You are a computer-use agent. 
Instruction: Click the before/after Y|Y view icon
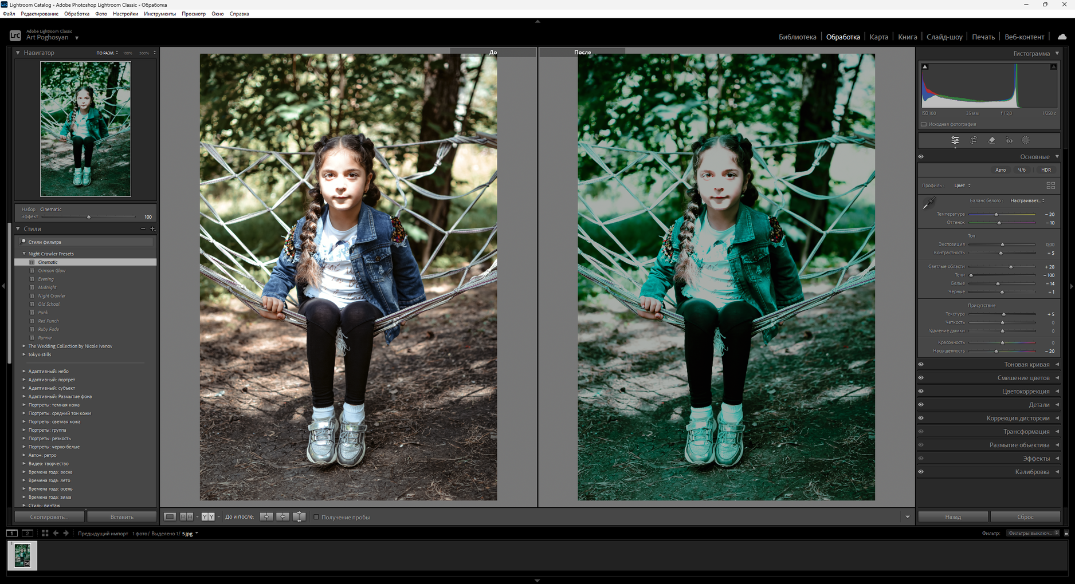(x=207, y=516)
